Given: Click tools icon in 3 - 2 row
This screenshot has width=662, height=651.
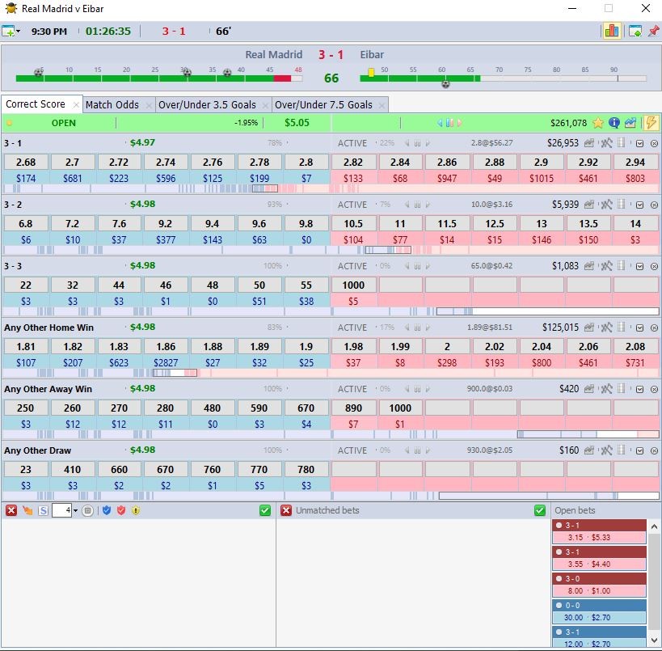Looking at the screenshot, I should click(606, 205).
